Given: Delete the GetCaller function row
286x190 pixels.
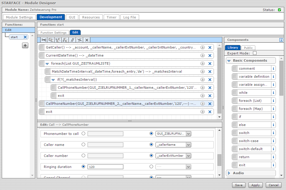Looking at the screenshot, I should (x=210, y=47).
